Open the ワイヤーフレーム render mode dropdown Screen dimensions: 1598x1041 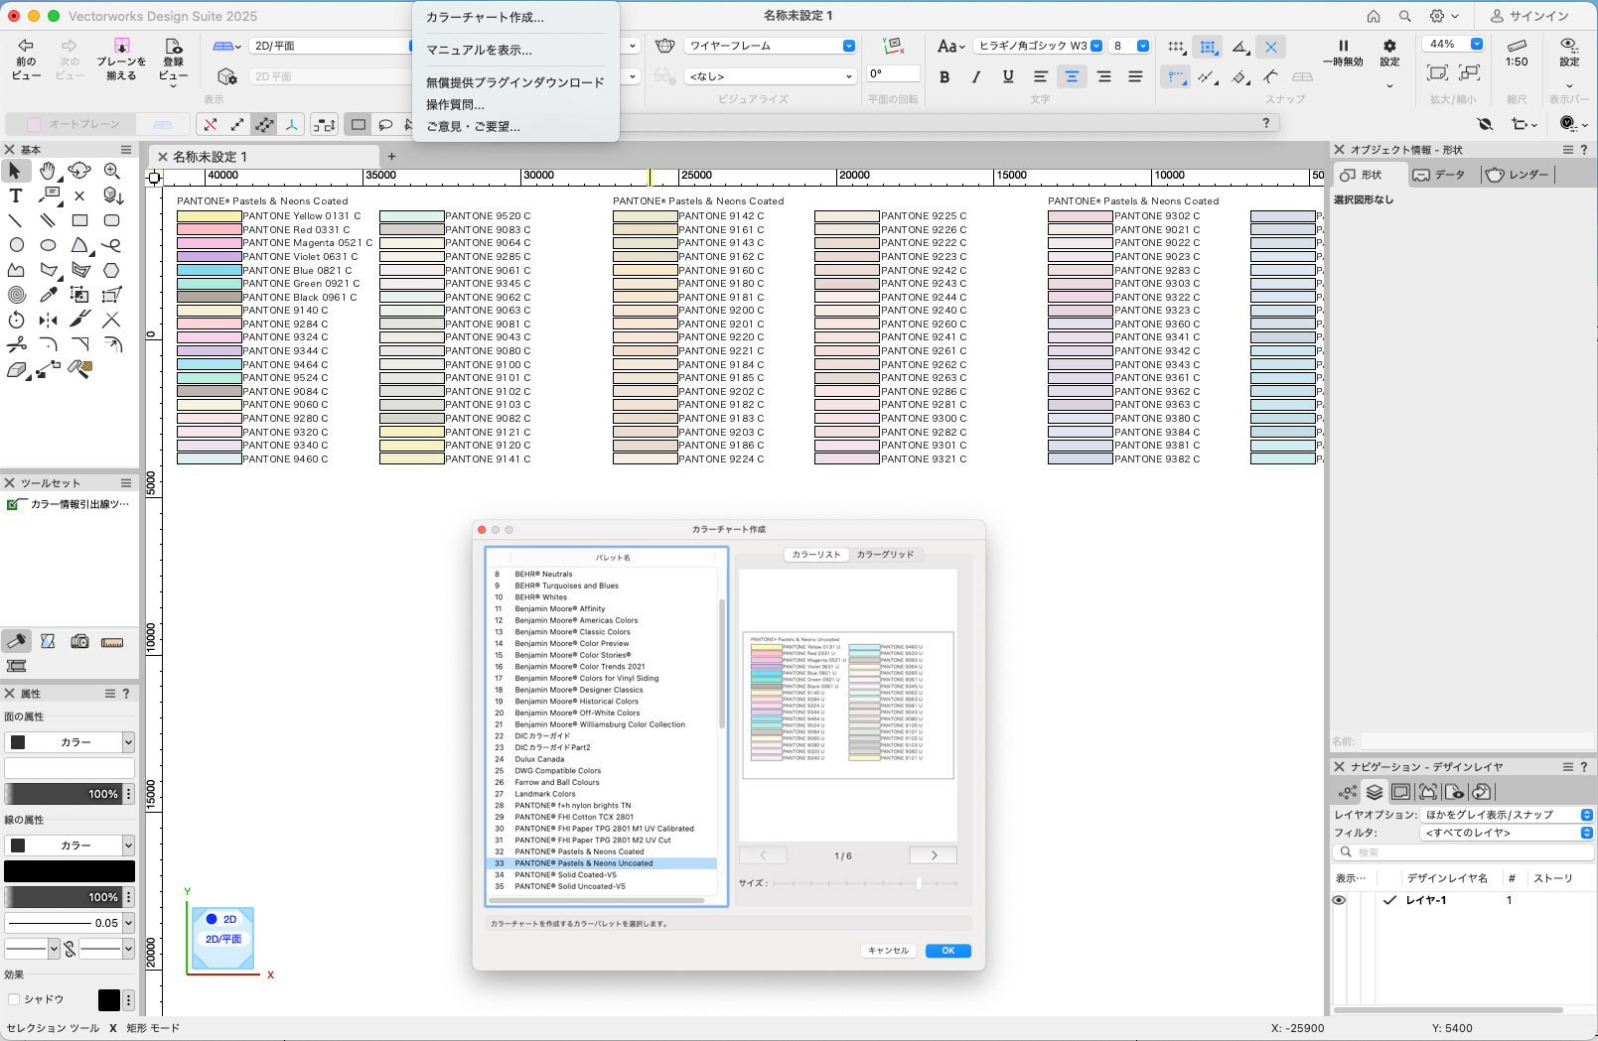pos(770,46)
